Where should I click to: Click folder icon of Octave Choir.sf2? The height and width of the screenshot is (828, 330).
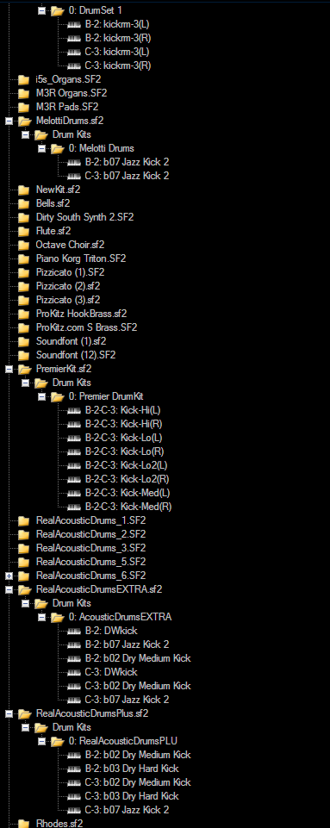coord(24,245)
